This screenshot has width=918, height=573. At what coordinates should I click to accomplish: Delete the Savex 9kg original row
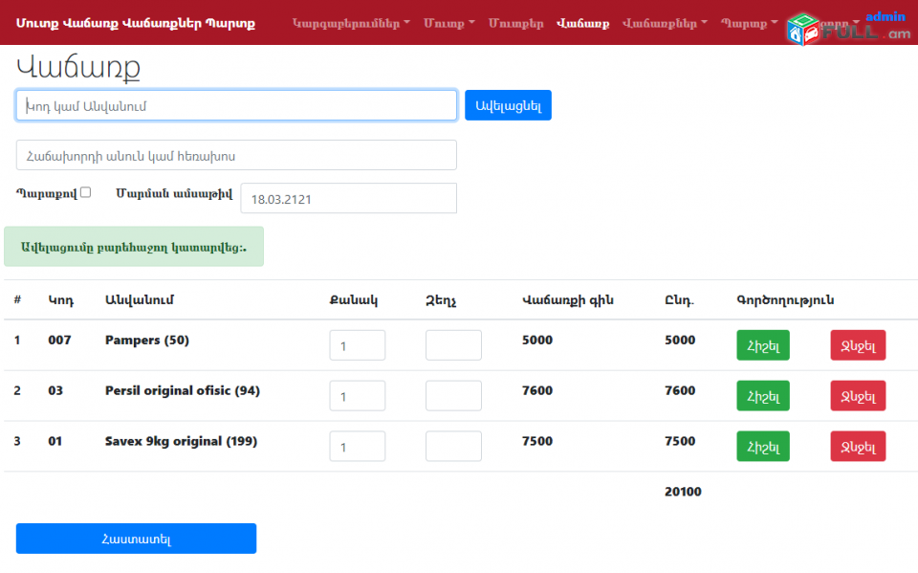pyautogui.click(x=859, y=447)
